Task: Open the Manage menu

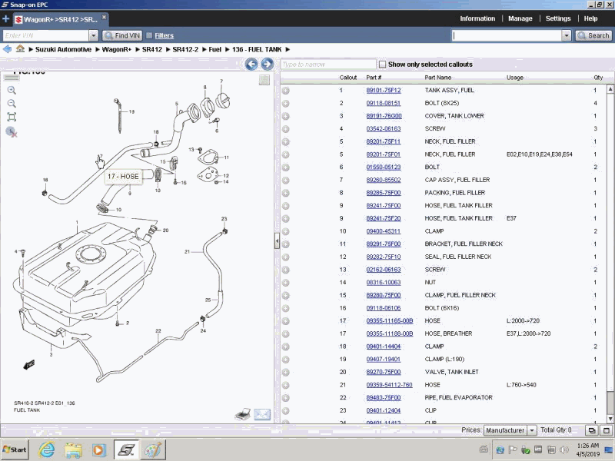Action: [520, 18]
